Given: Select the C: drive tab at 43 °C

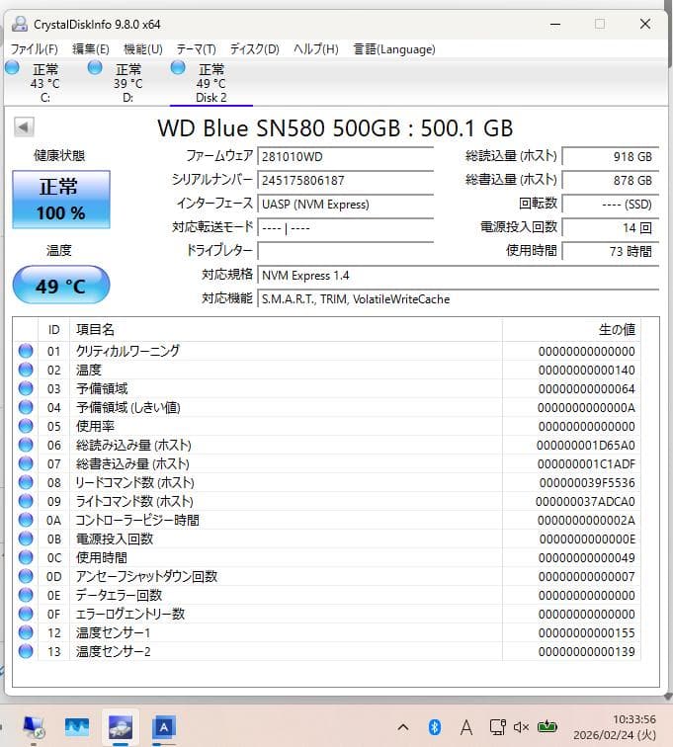Looking at the screenshot, I should click(44, 83).
